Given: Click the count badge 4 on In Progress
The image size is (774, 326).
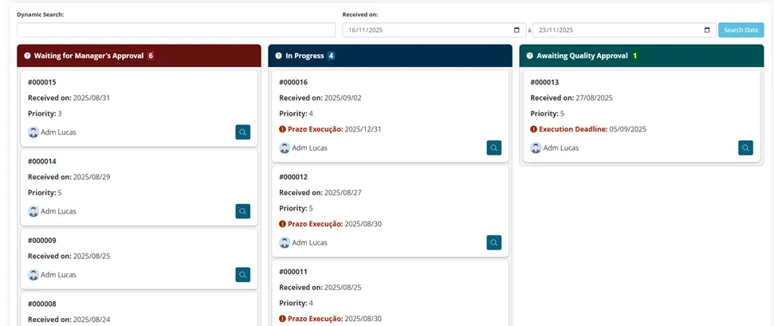Looking at the screenshot, I should point(331,56).
